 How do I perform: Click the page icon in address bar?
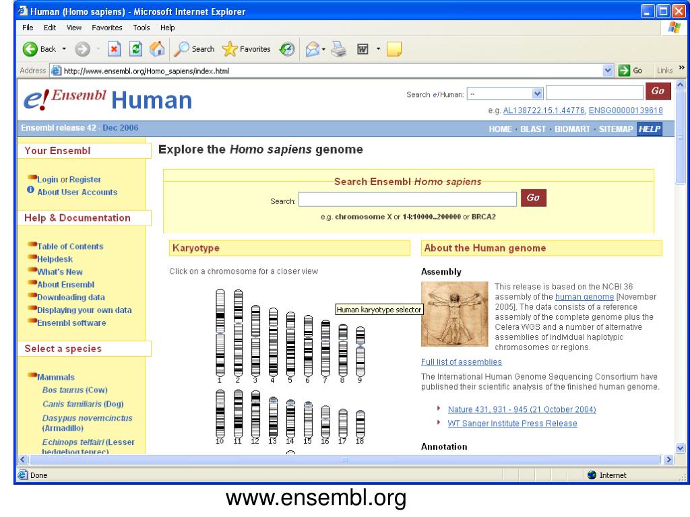coord(56,70)
